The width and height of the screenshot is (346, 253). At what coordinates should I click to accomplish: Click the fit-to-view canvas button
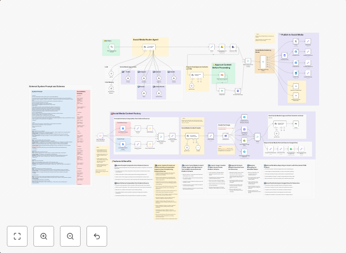pyautogui.click(x=17, y=236)
